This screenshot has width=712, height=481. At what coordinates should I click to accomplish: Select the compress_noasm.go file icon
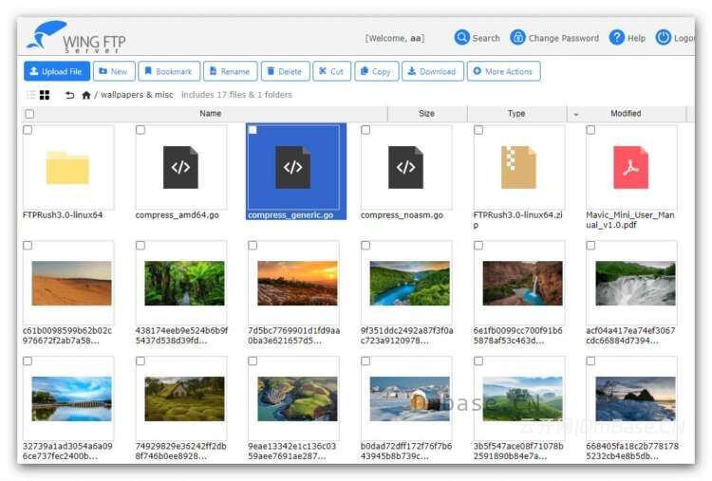[x=405, y=167]
